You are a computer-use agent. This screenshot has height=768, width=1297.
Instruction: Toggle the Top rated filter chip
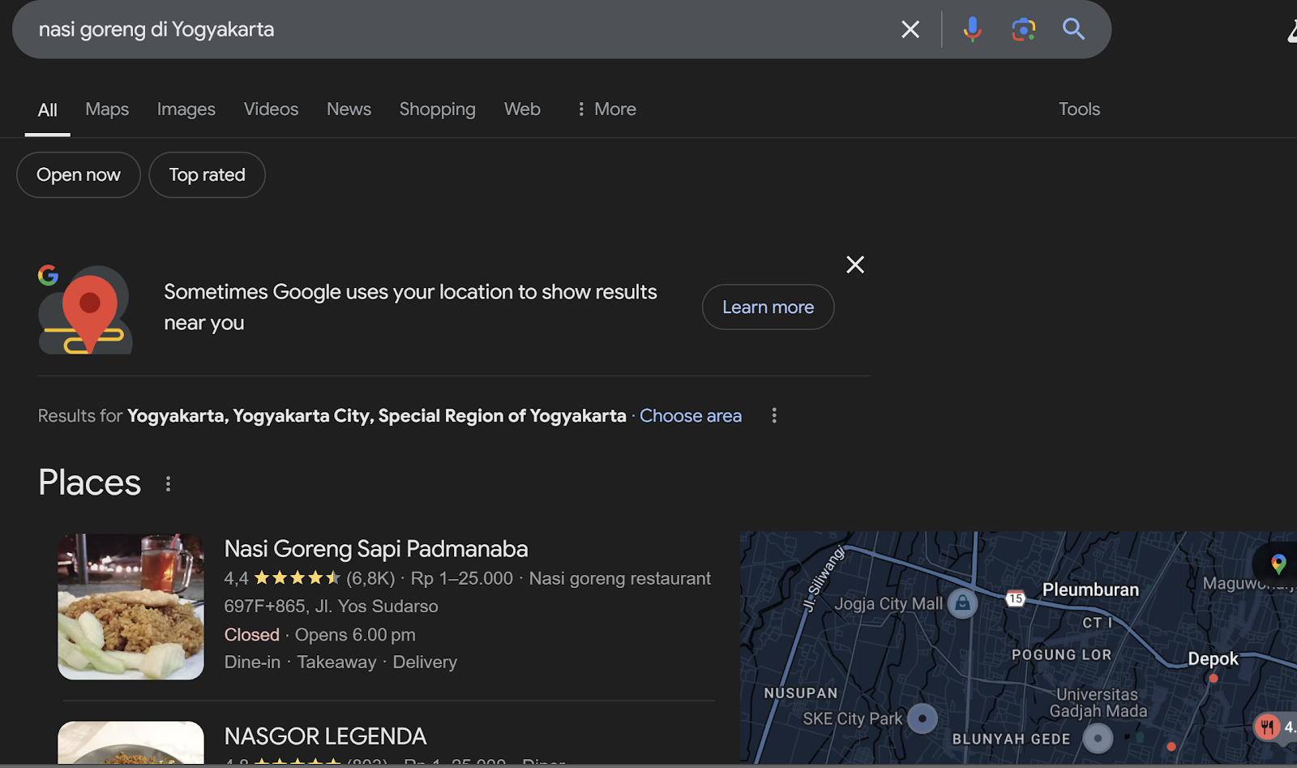tap(207, 174)
